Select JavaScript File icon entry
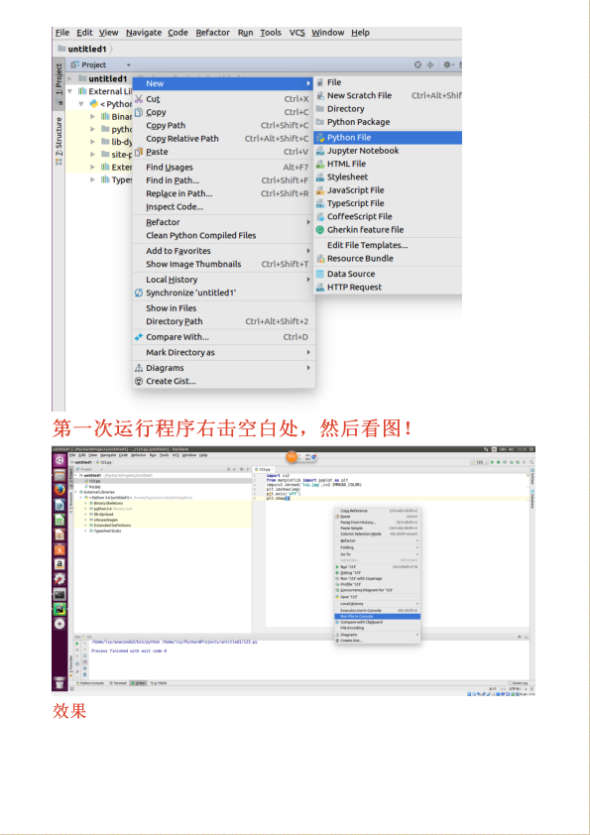The image size is (590, 835). [x=320, y=190]
